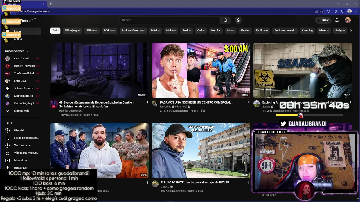Select the Historia filter chip
The height and width of the screenshot is (202, 360).
click(324, 31)
